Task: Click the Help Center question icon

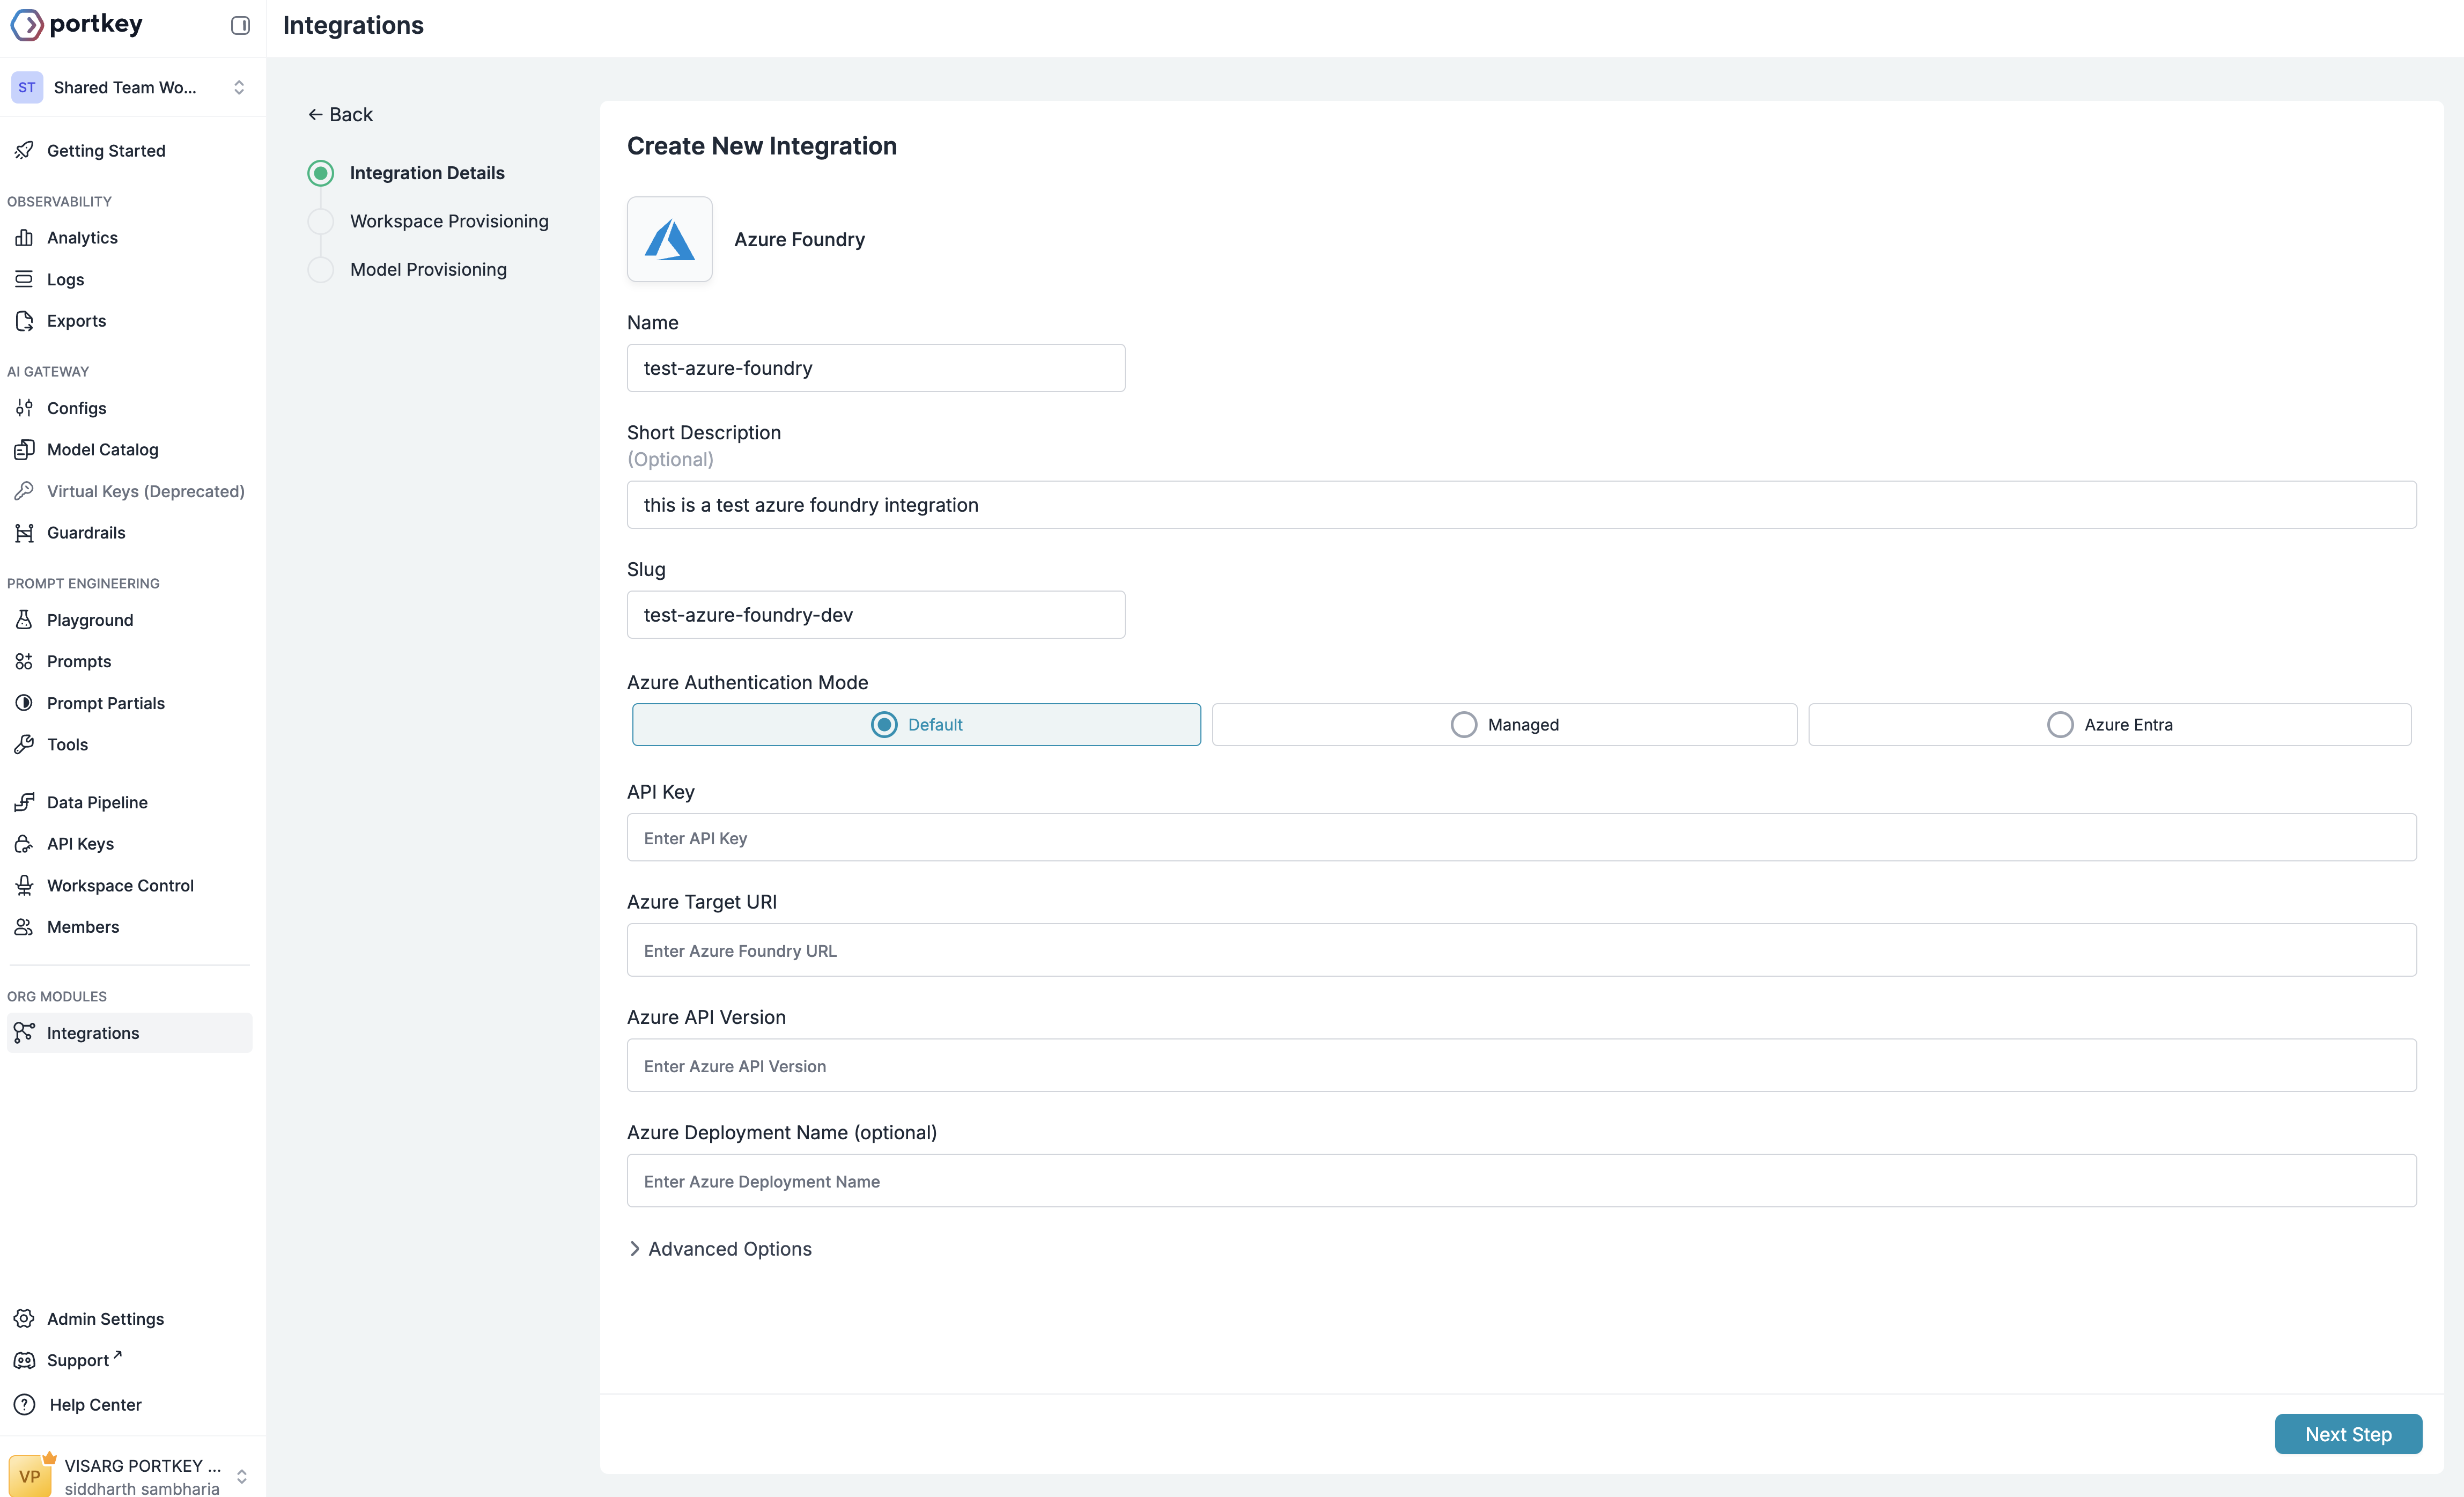Action: click(24, 1405)
